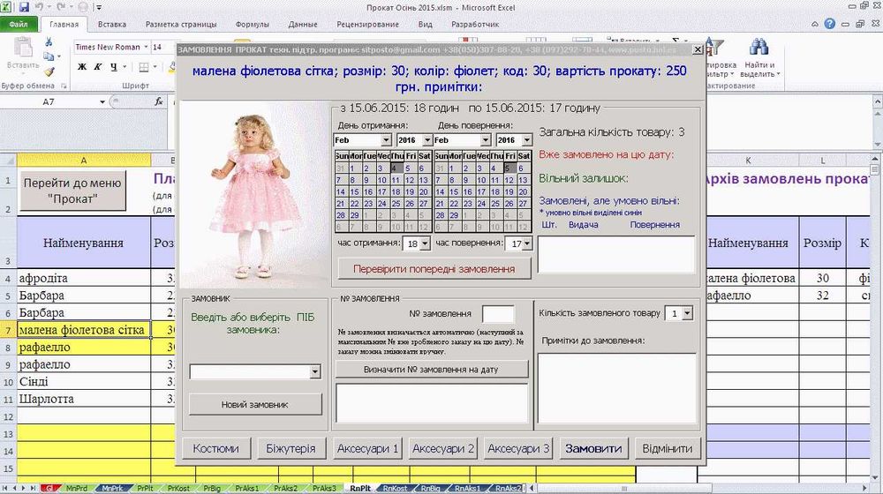Viewport: 883px width, 494px height.
Task: Open час повернення hour 17 dropdown
Action: (x=526, y=243)
